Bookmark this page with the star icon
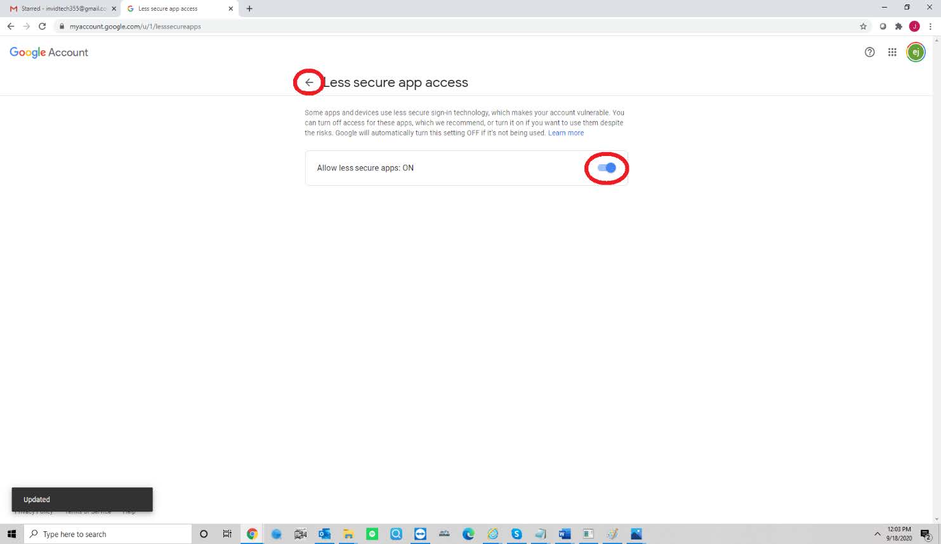This screenshot has width=941, height=544. pyautogui.click(x=863, y=27)
